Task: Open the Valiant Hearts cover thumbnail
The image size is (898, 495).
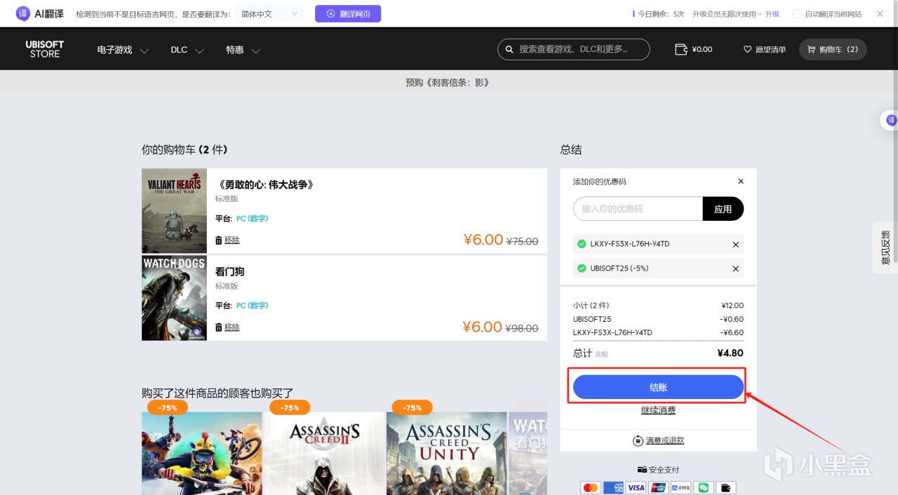Action: [174, 210]
